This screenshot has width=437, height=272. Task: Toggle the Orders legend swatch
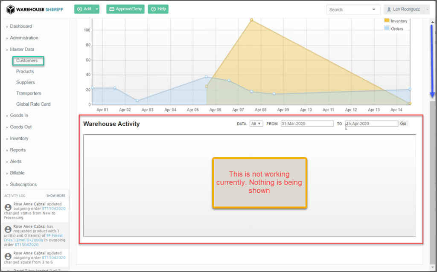(387, 29)
